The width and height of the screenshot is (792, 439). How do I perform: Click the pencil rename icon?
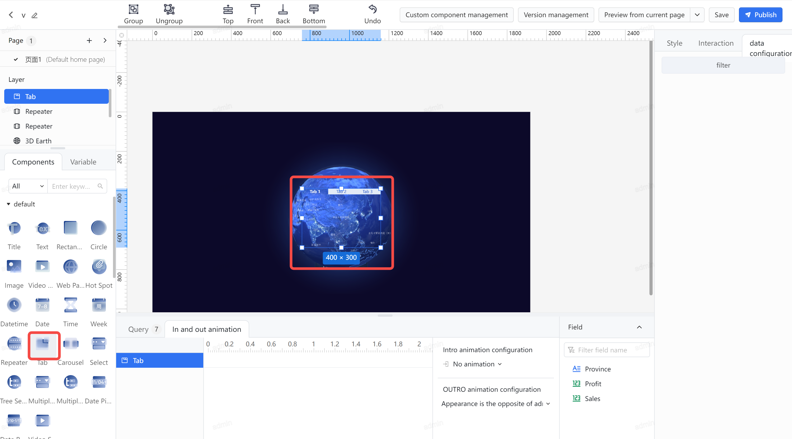(34, 15)
